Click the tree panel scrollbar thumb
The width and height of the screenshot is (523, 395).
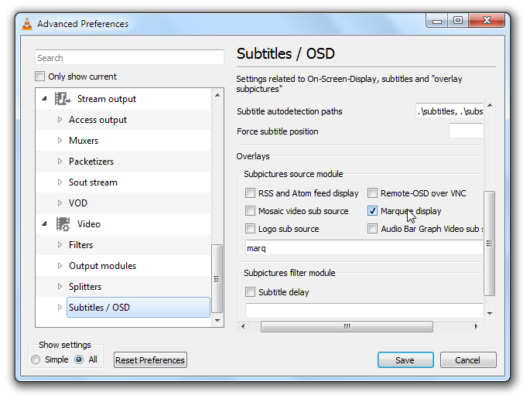[217, 278]
